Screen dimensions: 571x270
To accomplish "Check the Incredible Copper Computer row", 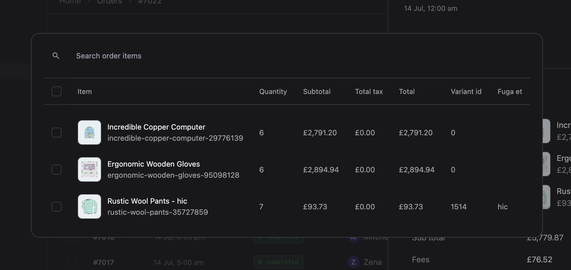I will pos(56,132).
